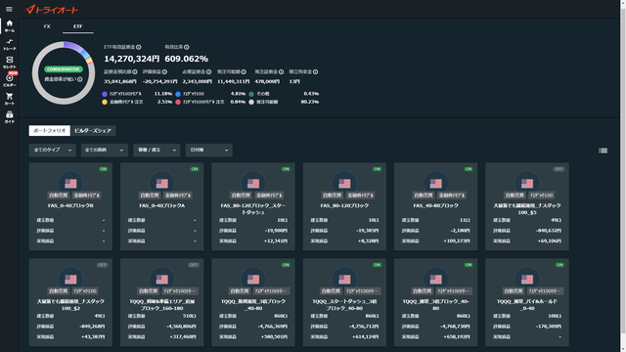Switch to ビルダーズシェア tab

[93, 130]
